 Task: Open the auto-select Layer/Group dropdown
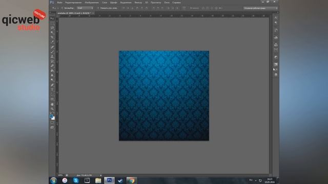85,8
